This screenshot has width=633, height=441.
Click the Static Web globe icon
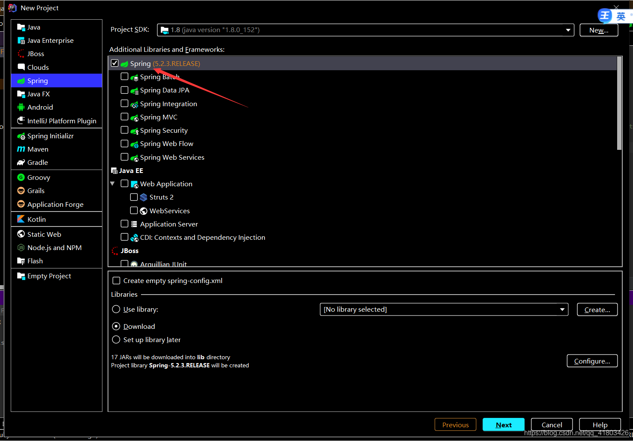click(21, 234)
